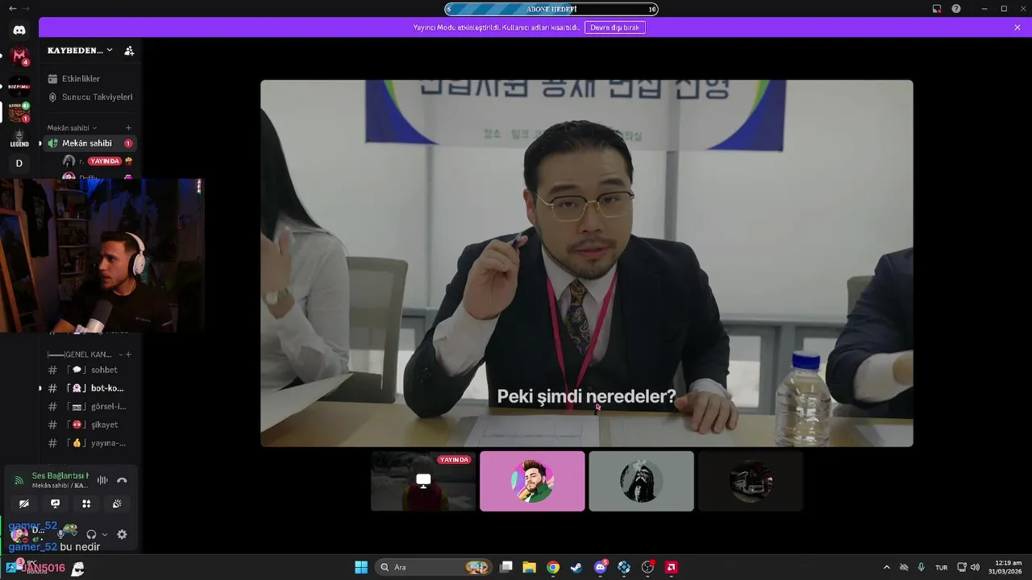Screen dimensions: 1032x580
Task: Expand the KAYBEDEN server name dropdown
Action: [x=80, y=51]
